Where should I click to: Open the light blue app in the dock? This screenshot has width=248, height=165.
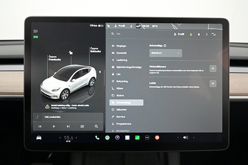click(127, 138)
